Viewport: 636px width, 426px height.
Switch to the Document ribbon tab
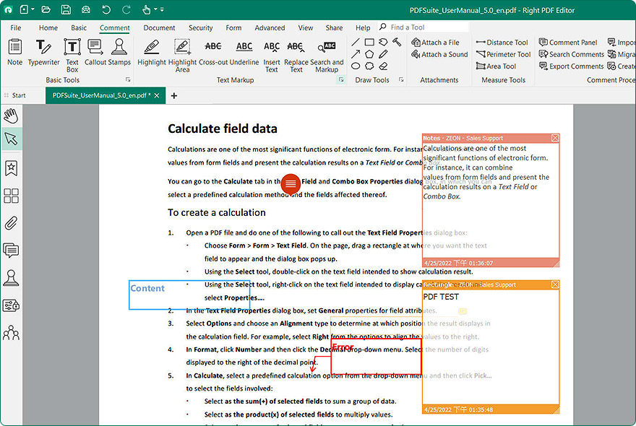(x=159, y=27)
